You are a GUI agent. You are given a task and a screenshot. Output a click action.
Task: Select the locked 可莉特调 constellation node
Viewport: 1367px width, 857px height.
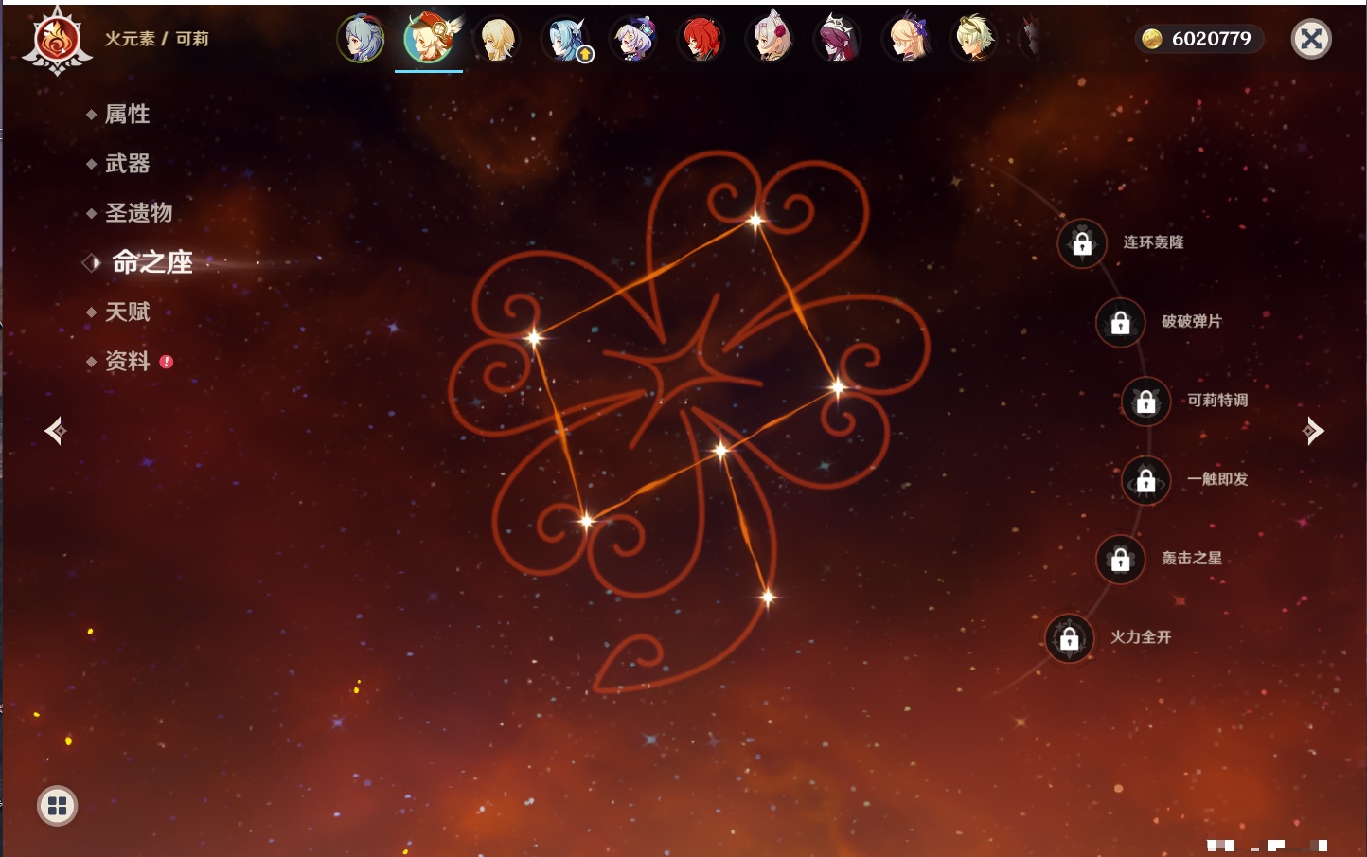point(1146,402)
